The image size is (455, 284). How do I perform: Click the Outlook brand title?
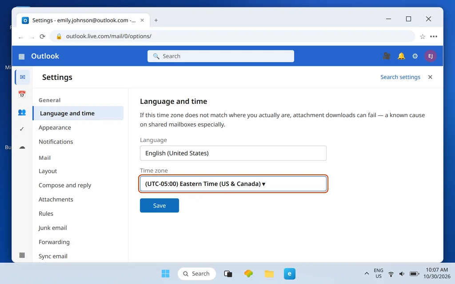tap(45, 56)
